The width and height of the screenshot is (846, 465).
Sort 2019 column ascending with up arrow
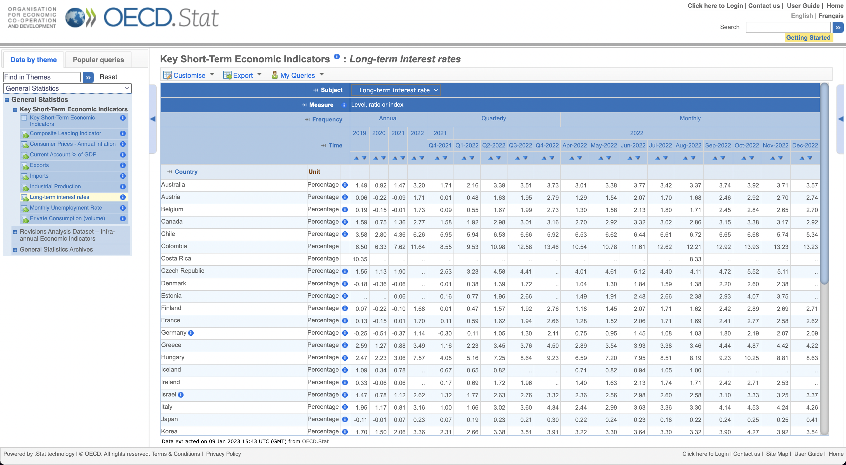[x=356, y=158]
